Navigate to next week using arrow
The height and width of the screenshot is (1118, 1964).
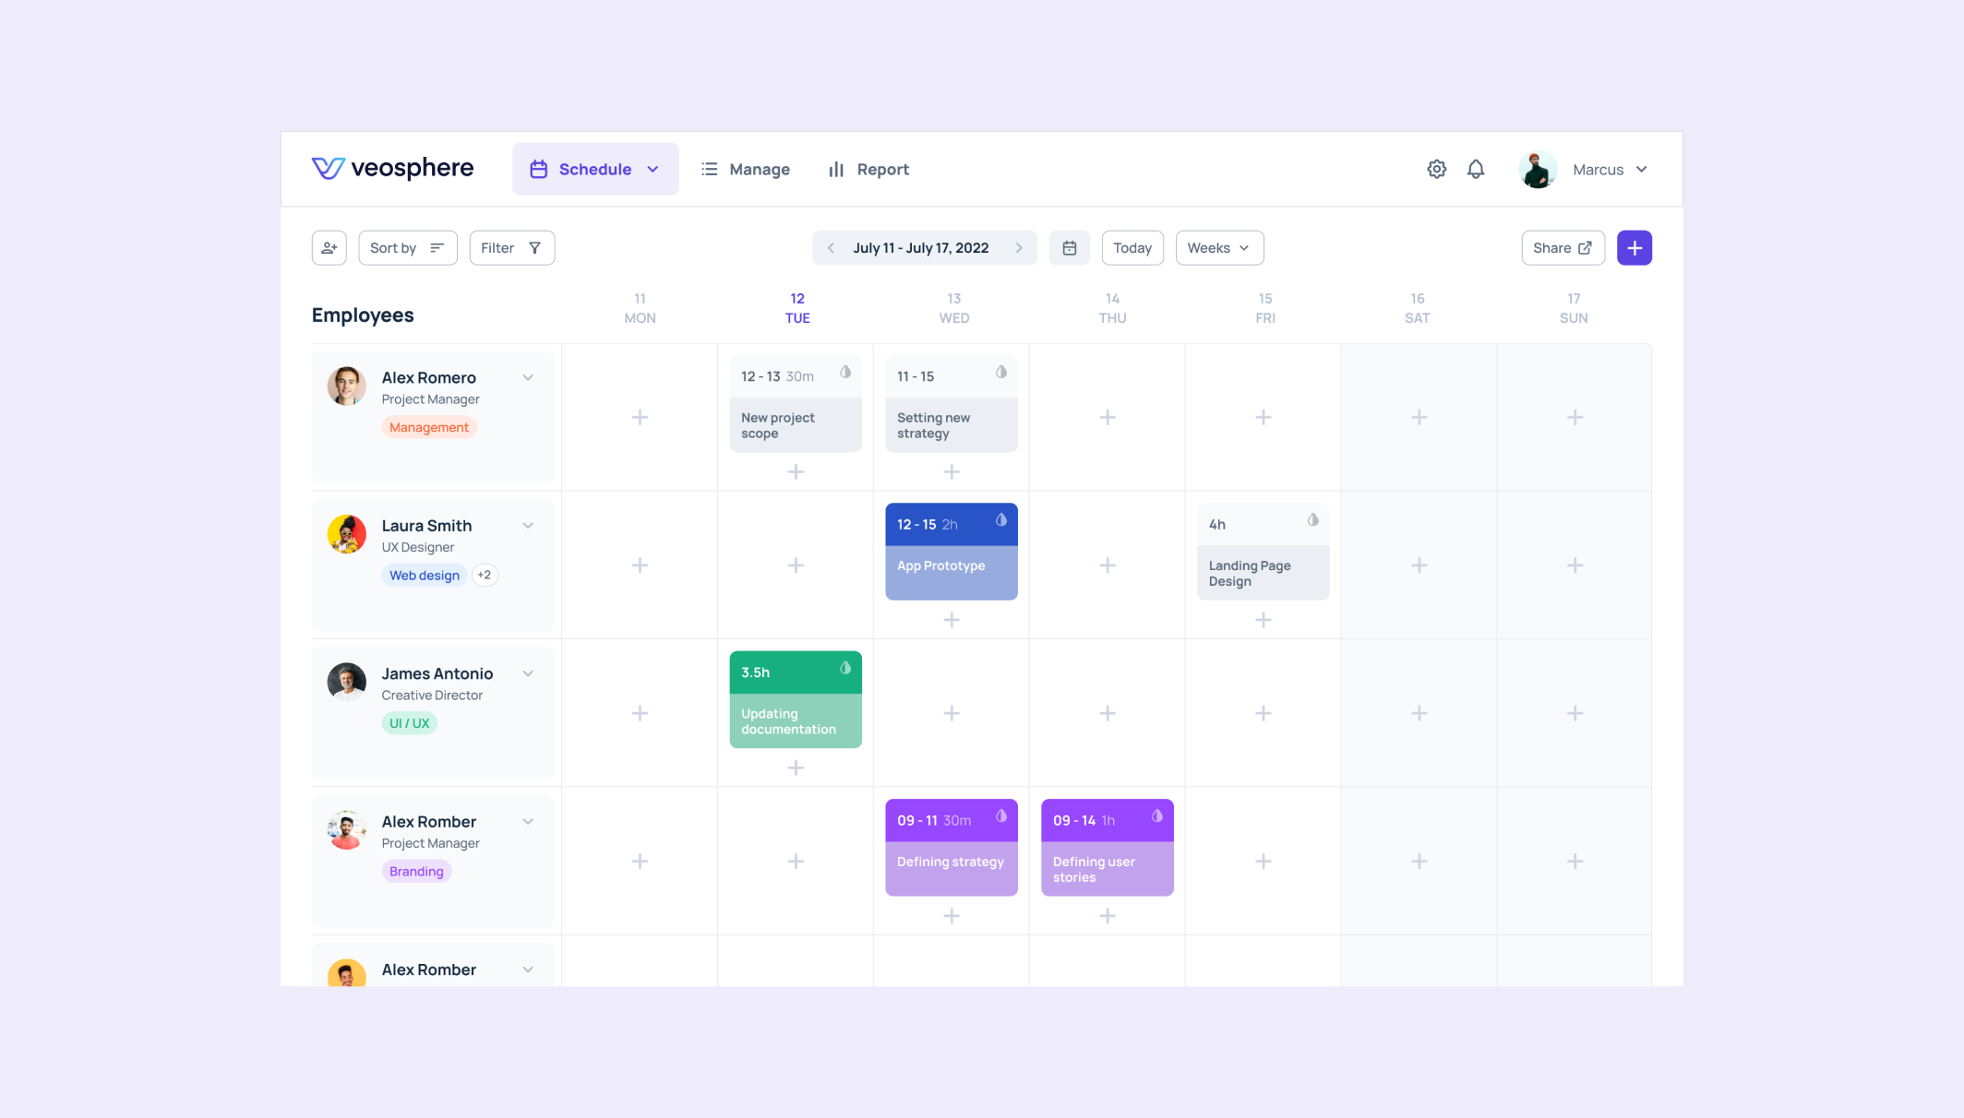click(1021, 247)
